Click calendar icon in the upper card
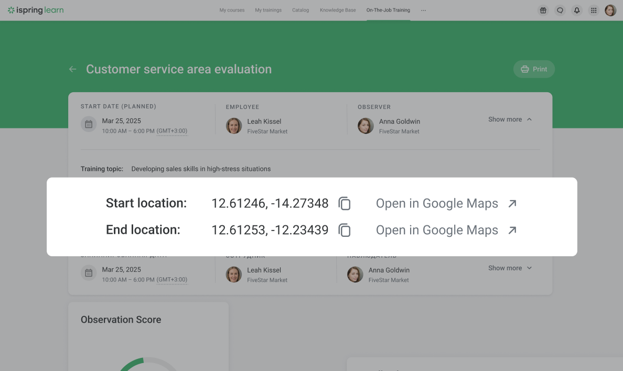 pos(89,124)
